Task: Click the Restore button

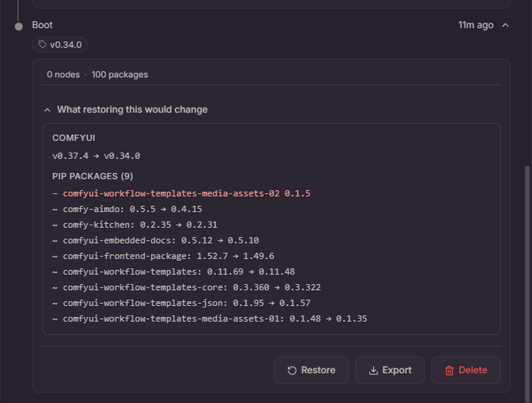Action: pyautogui.click(x=311, y=370)
